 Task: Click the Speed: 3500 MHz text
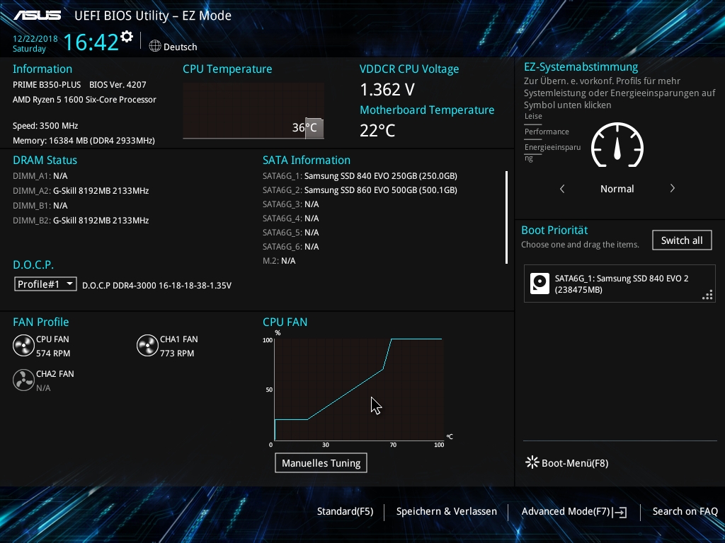45,126
